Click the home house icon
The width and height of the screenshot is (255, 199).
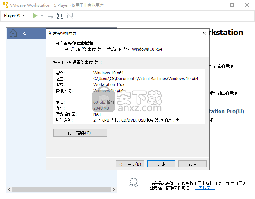click(x=13, y=33)
